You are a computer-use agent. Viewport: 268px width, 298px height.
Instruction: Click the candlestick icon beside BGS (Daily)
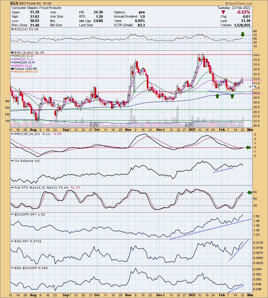(13, 52)
